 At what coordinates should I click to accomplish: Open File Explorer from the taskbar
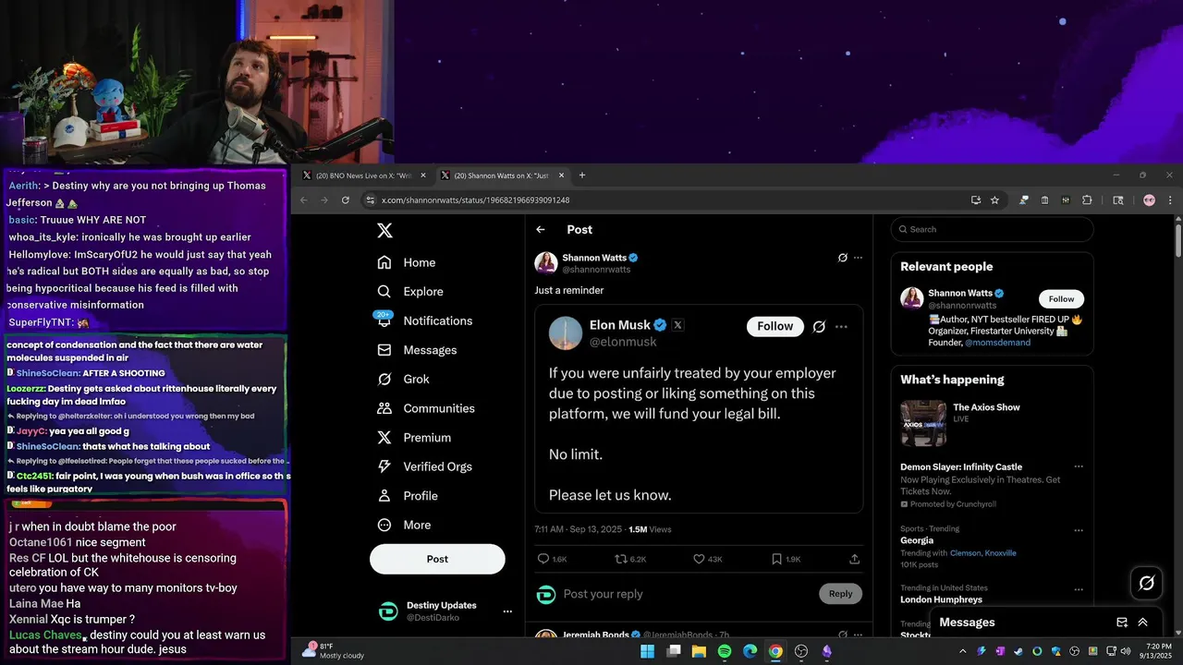point(699,651)
